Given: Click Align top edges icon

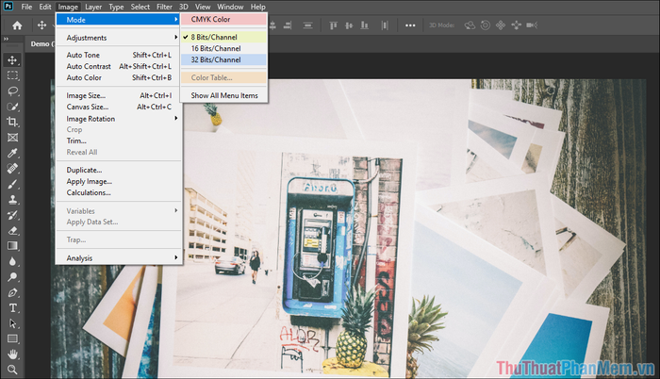Looking at the screenshot, I should [x=334, y=25].
